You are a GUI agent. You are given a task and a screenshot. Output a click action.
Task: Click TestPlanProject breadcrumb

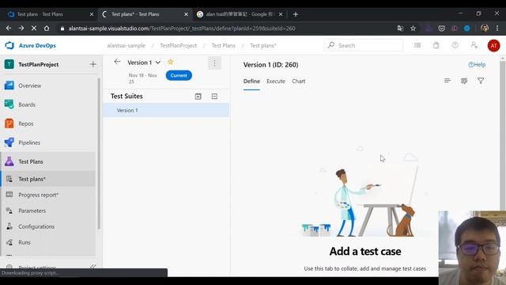click(179, 46)
